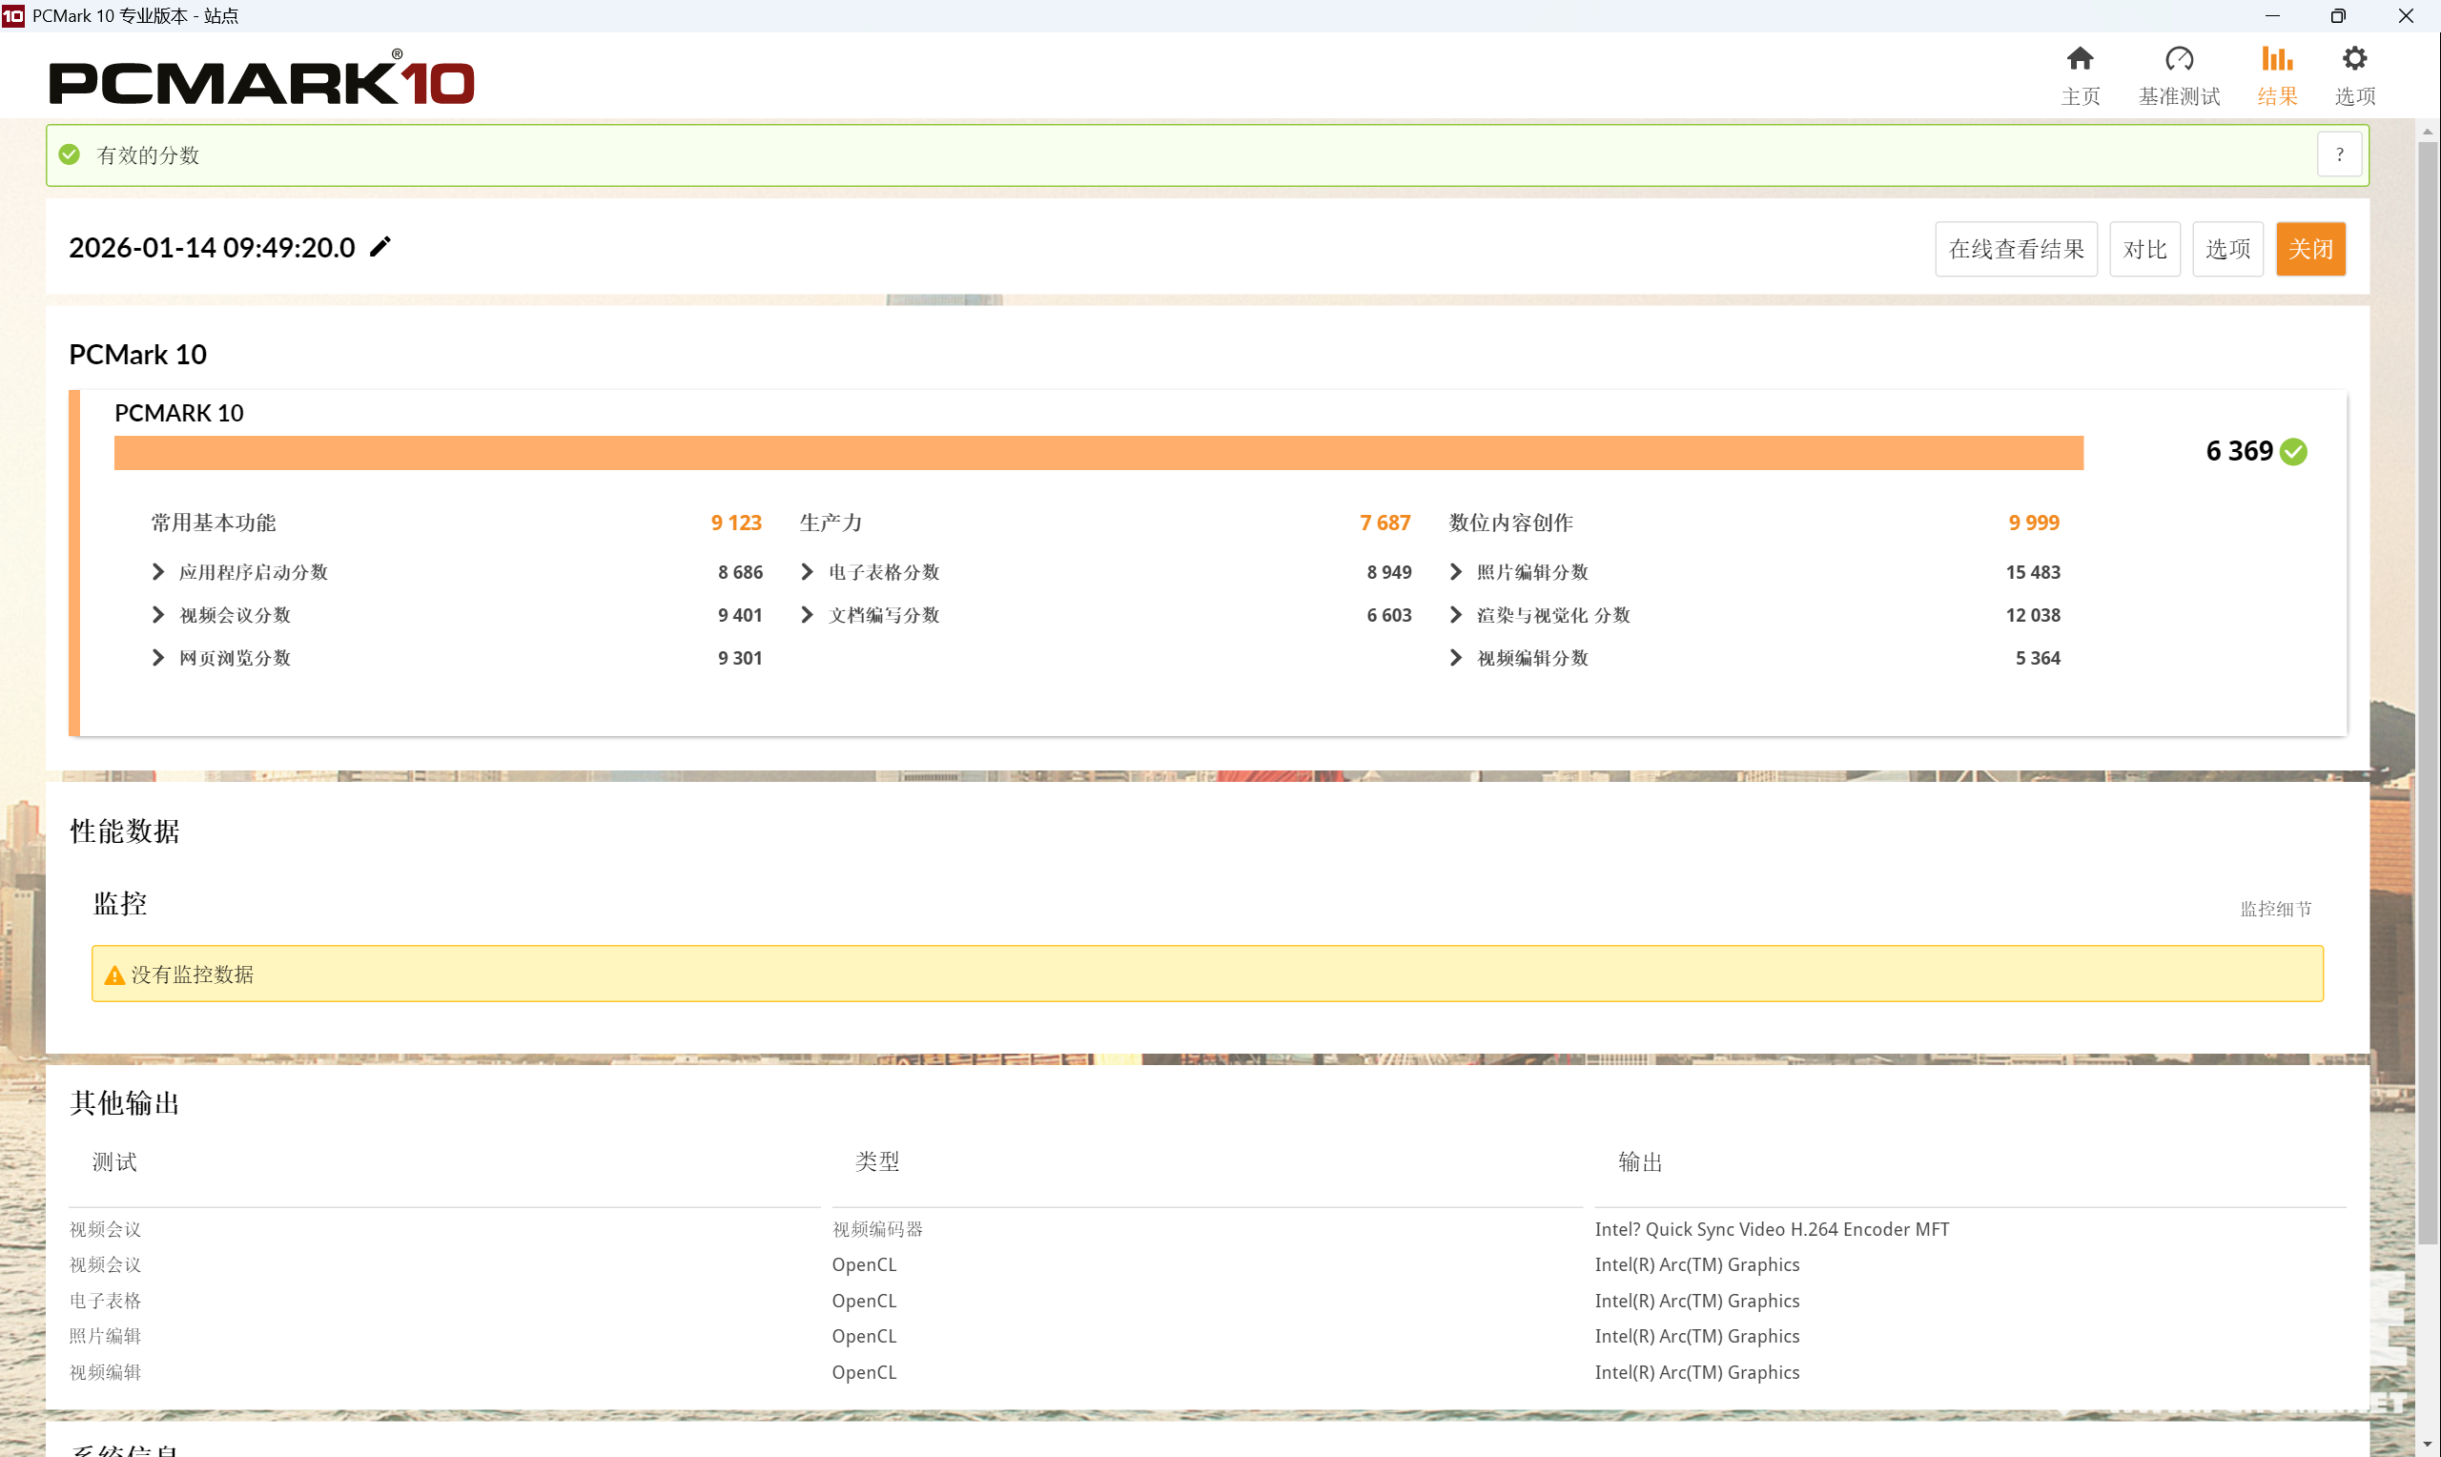Expand the 应用程序启动分数 row

pyautogui.click(x=158, y=572)
